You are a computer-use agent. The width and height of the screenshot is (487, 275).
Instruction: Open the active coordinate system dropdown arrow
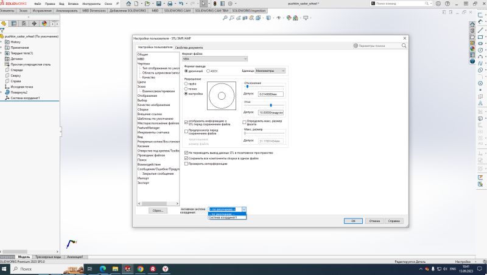coord(244,209)
